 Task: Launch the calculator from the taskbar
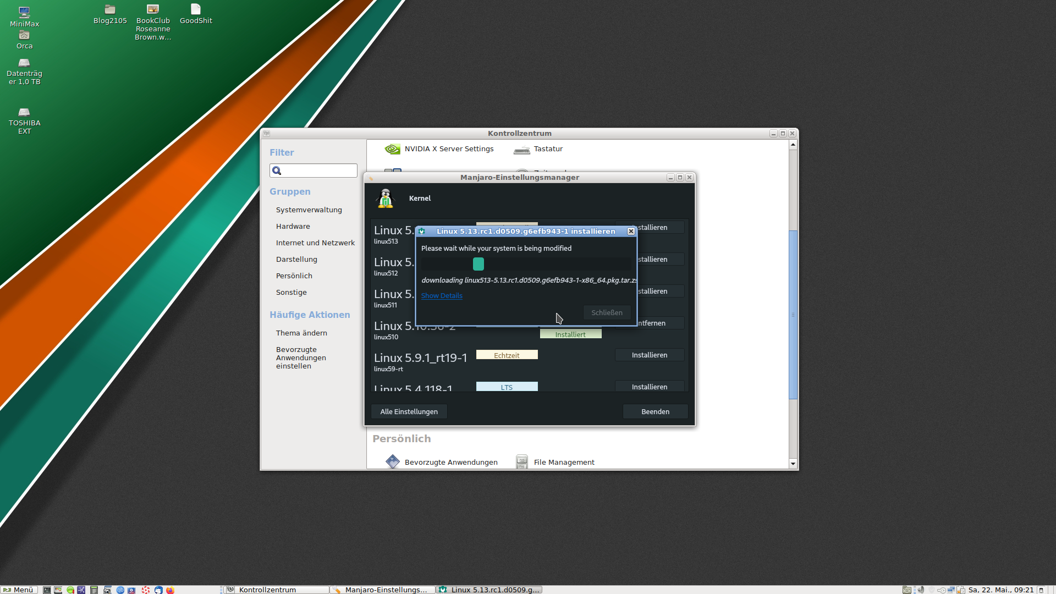94,590
